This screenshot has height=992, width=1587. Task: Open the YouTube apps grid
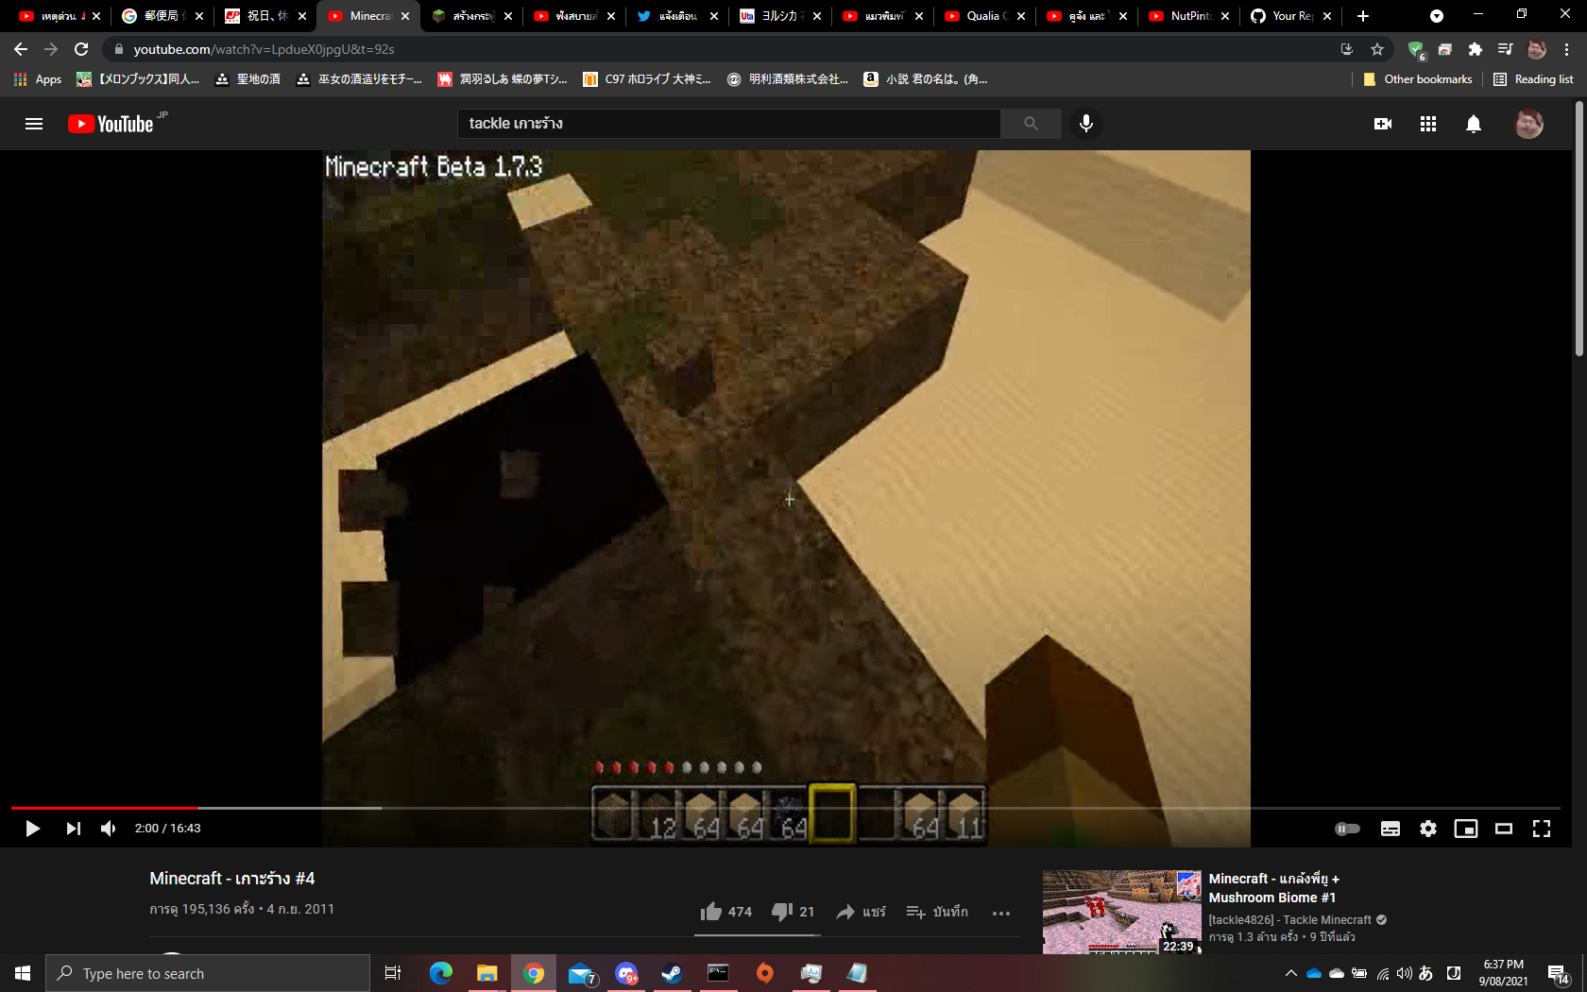[x=1428, y=124]
